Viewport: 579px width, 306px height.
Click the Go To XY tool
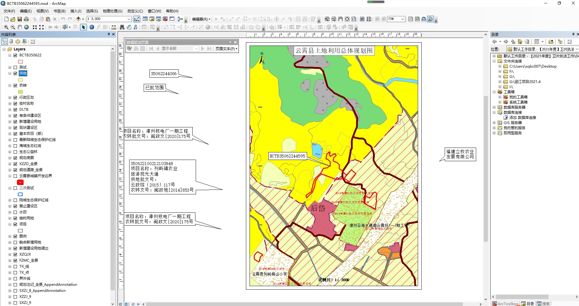pos(136,27)
